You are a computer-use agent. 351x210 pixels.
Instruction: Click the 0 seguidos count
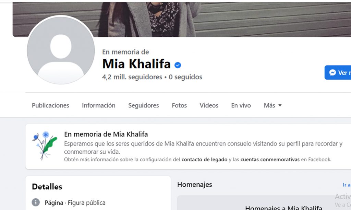click(185, 77)
